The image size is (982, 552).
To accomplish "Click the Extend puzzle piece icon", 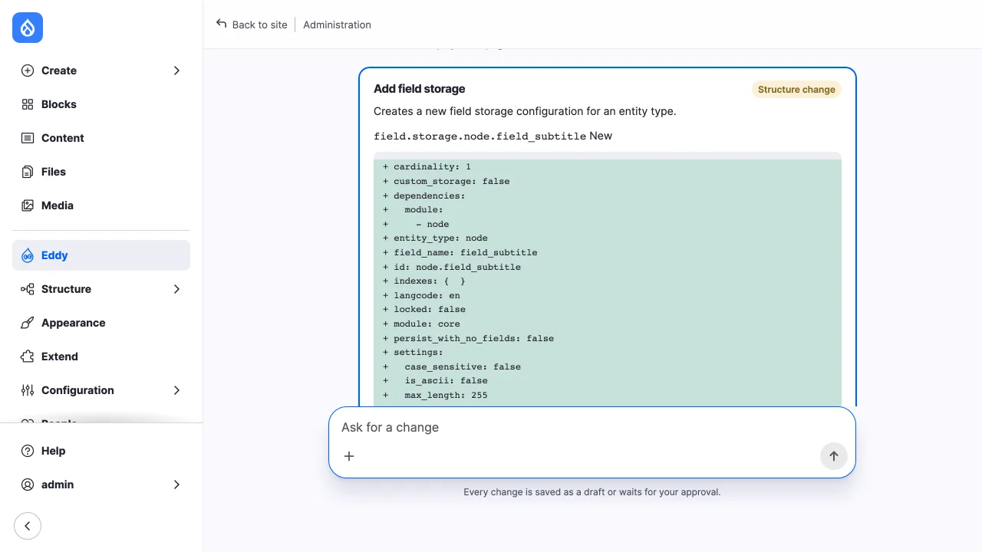I will coord(28,356).
